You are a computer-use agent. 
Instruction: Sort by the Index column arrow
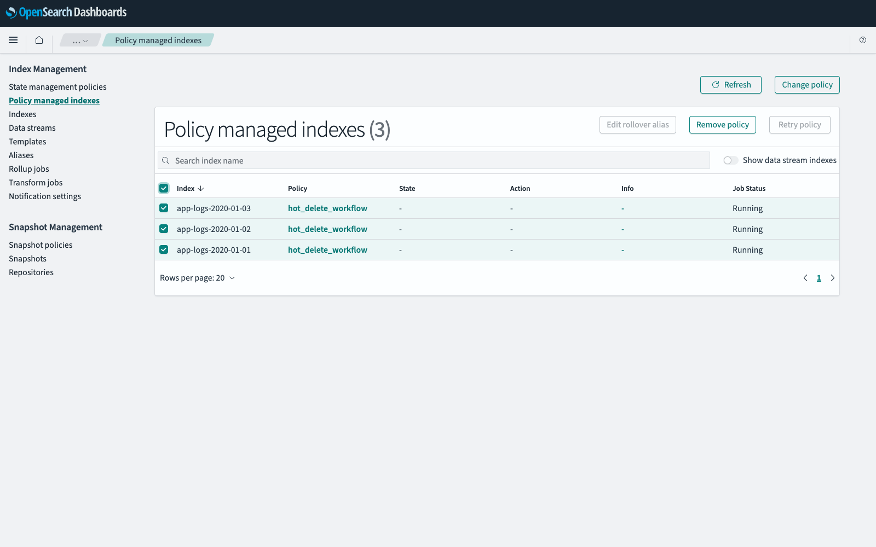(x=201, y=188)
